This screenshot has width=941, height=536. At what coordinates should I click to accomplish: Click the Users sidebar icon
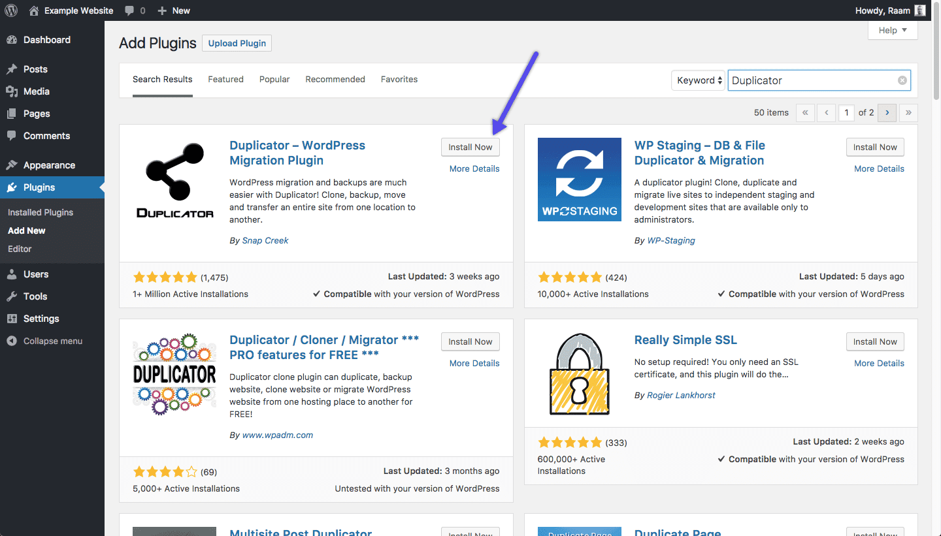(13, 274)
